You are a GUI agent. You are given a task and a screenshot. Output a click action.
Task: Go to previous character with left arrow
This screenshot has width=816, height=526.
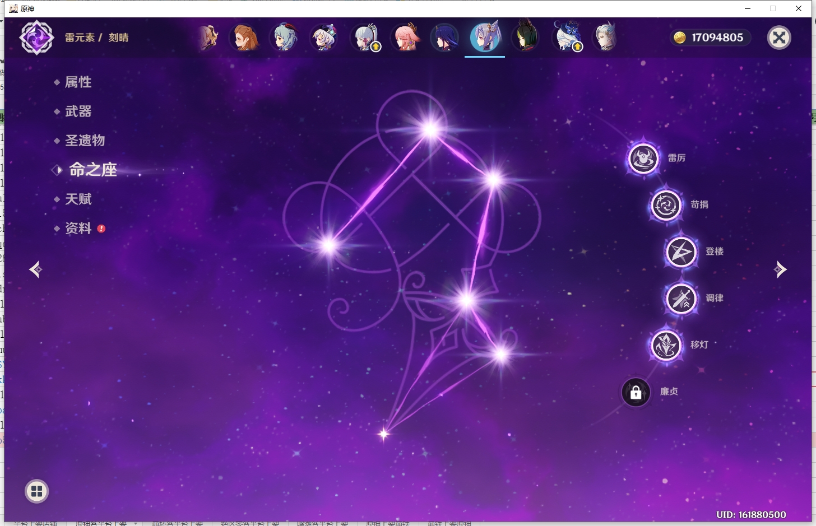[36, 269]
